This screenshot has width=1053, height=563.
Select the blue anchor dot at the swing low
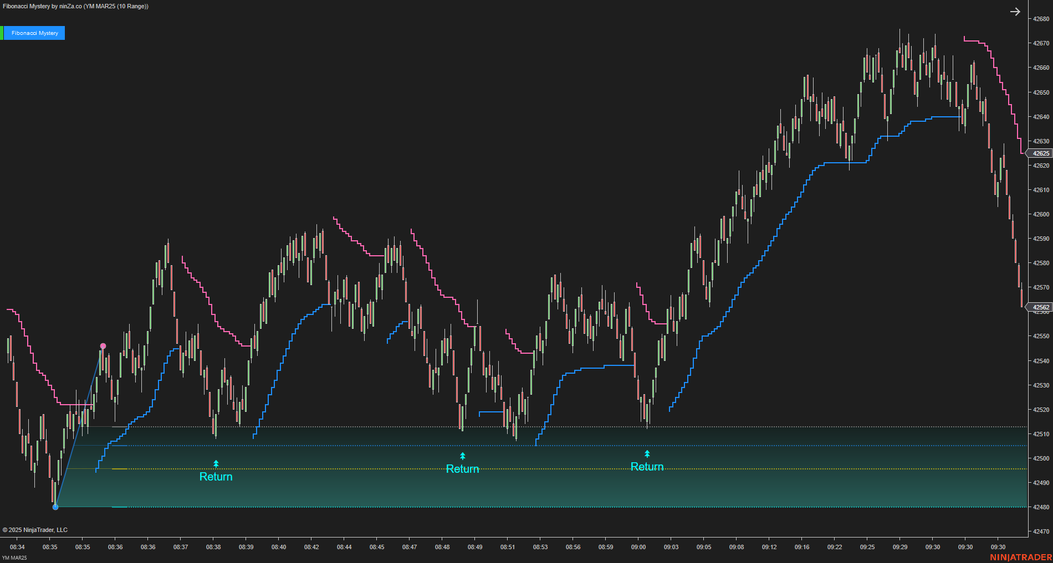pyautogui.click(x=55, y=506)
